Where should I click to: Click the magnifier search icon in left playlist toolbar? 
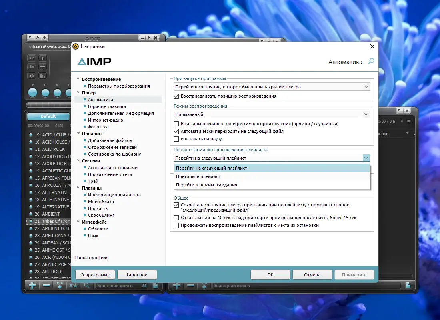click(87, 286)
